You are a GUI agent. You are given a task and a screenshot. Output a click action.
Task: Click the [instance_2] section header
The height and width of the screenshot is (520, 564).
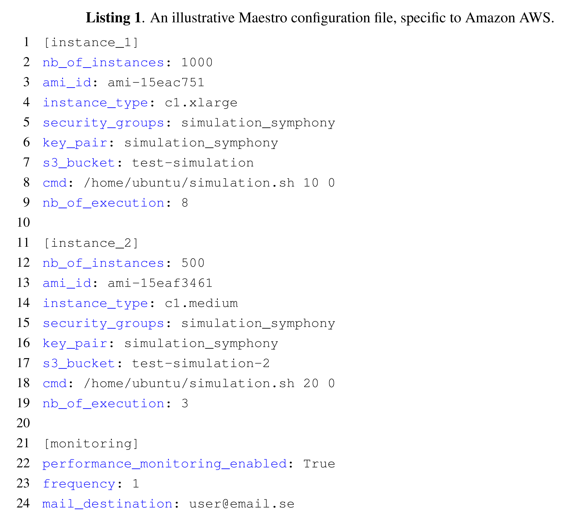coord(91,243)
